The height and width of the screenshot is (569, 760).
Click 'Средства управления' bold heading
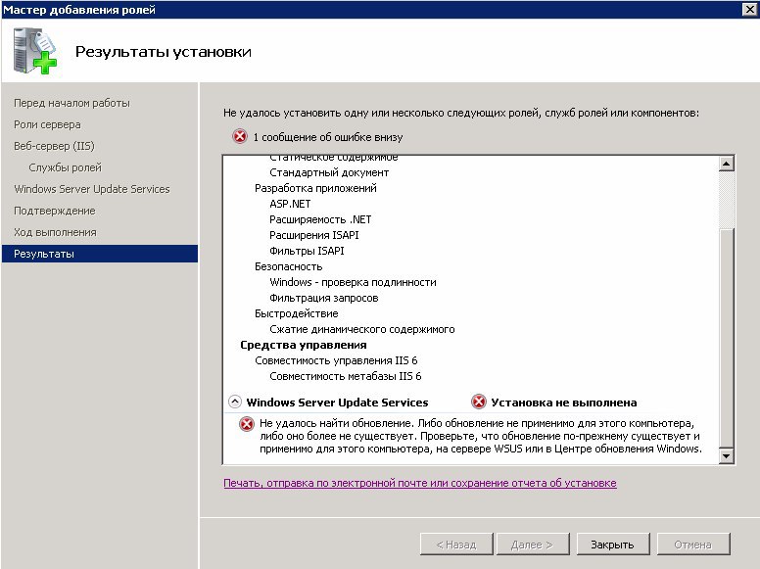pos(304,345)
